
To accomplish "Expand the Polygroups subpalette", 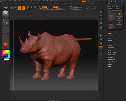I will click(x=111, y=48).
